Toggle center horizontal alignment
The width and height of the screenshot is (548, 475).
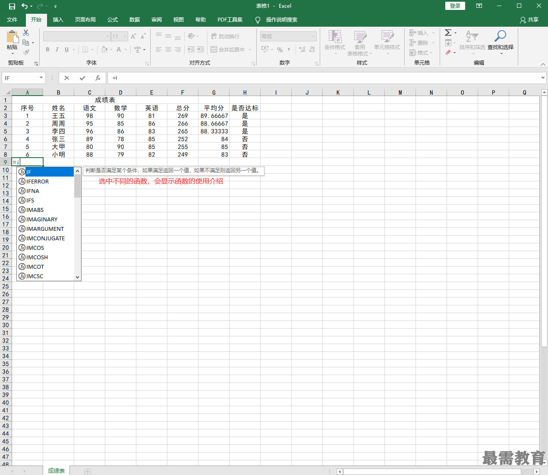[x=168, y=50]
